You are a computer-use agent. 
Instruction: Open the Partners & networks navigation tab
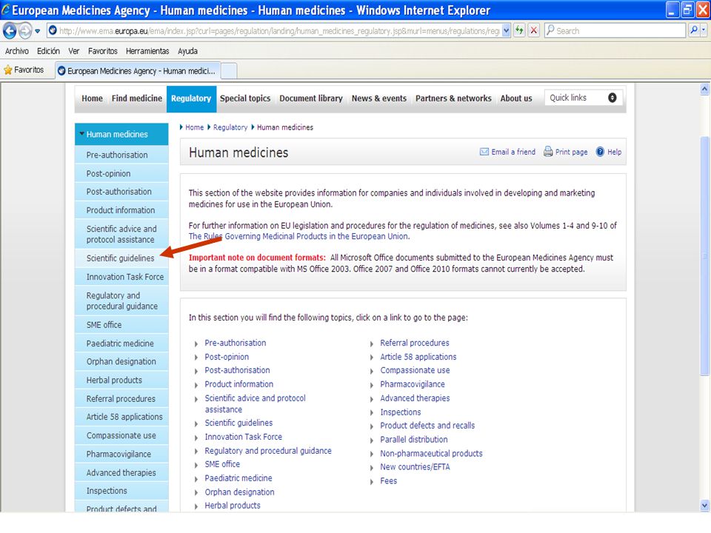453,98
